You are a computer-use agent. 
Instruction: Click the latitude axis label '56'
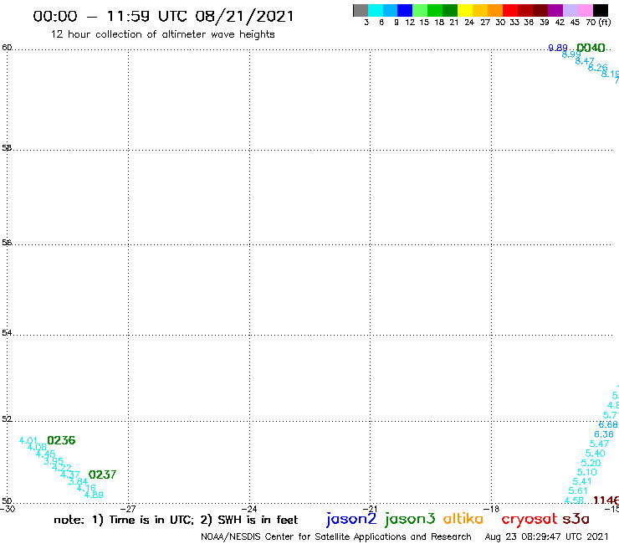(x=7, y=243)
